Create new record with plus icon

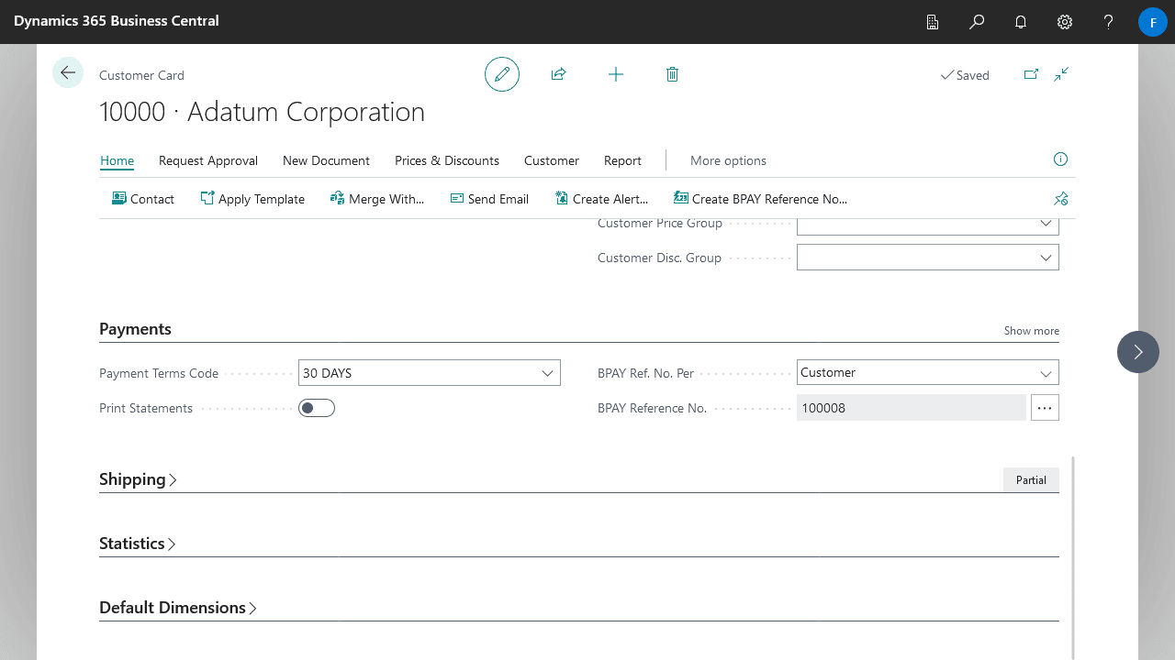click(x=616, y=74)
